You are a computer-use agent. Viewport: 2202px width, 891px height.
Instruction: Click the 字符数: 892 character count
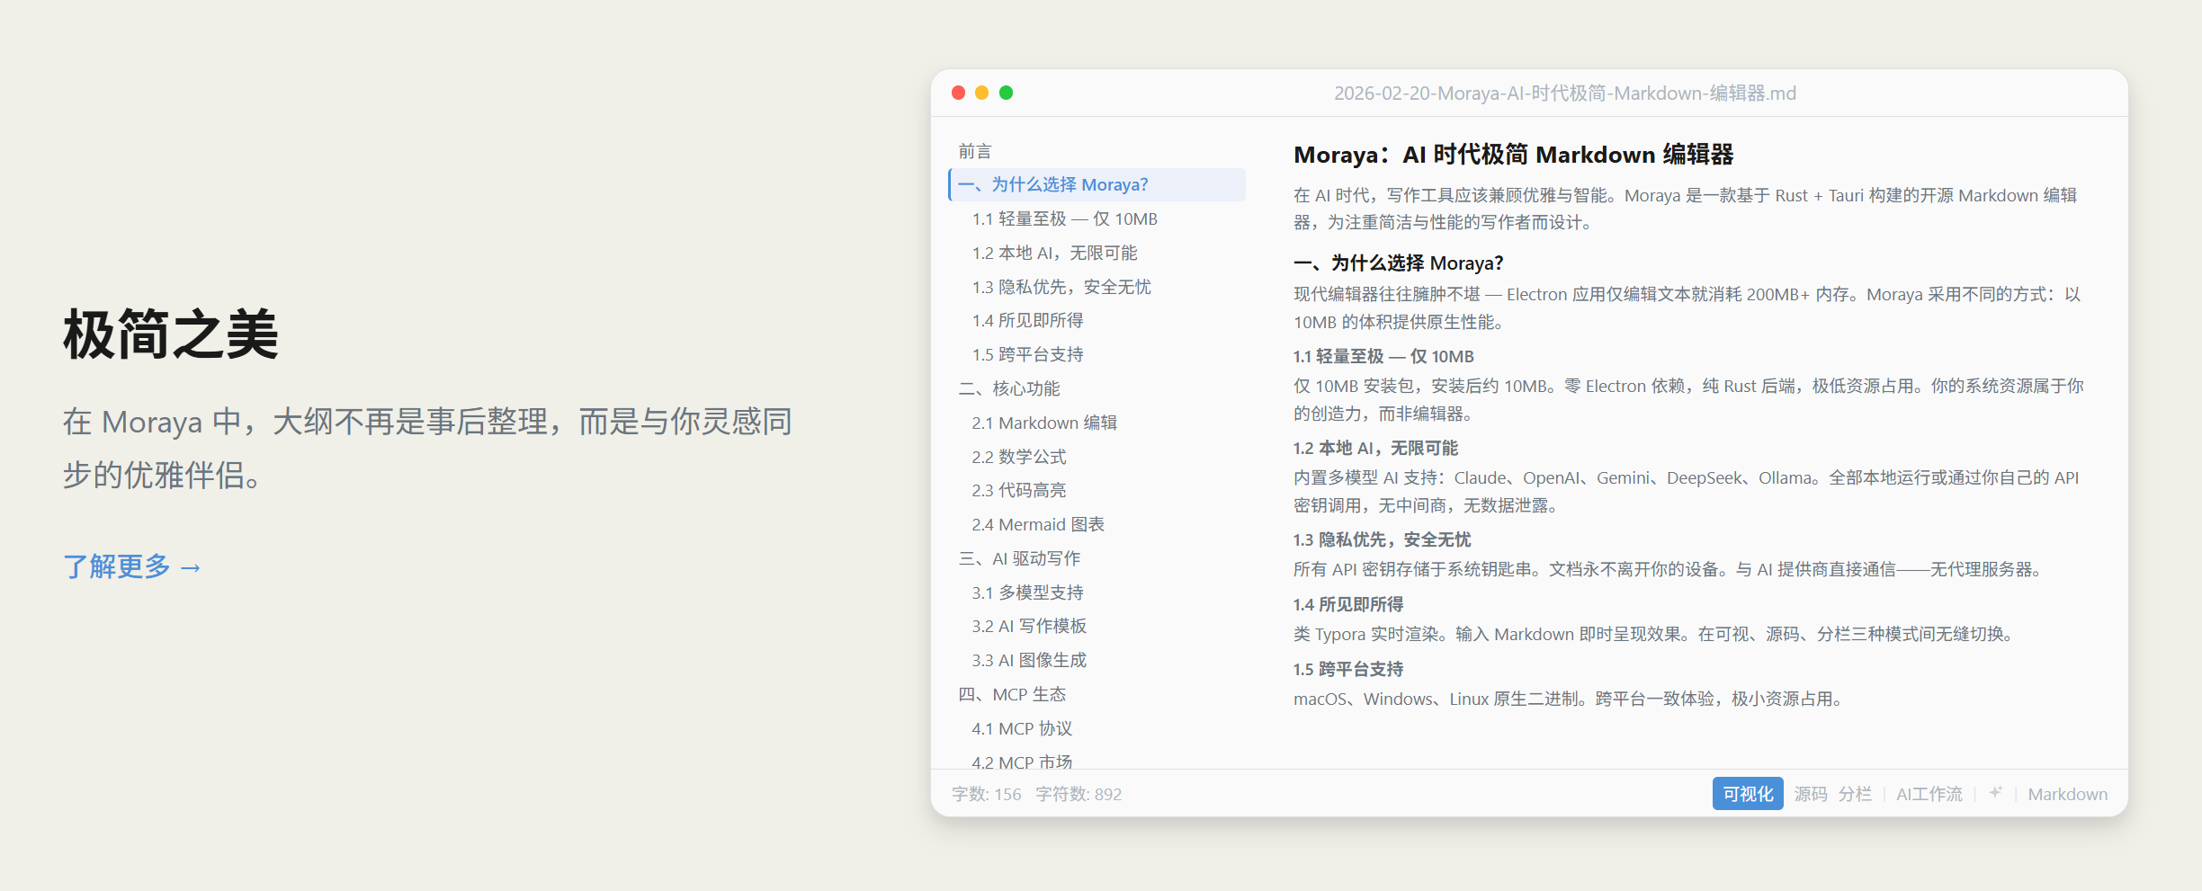1079,794
